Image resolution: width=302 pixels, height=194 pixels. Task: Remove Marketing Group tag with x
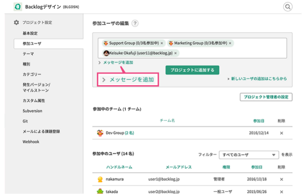(x=230, y=43)
